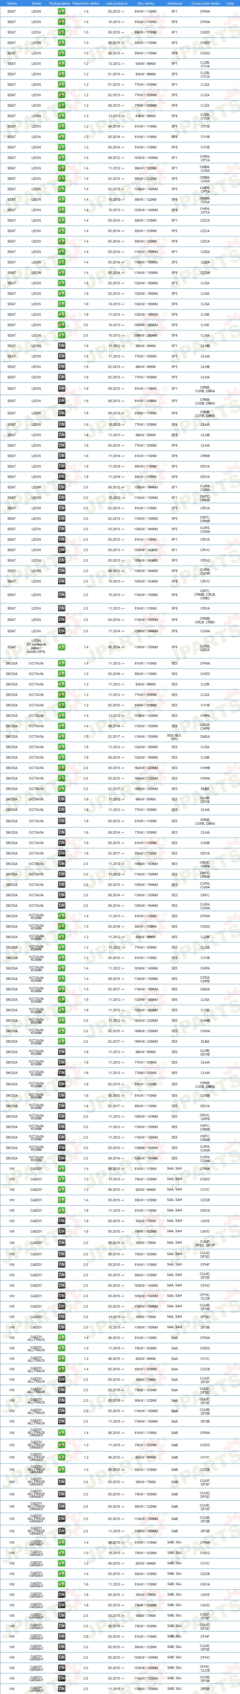Click CADDY ALLTRACK VARIANT model cell in SAB CPWA row
Viewport: 240px width, 1694px height.
(36, 1432)
